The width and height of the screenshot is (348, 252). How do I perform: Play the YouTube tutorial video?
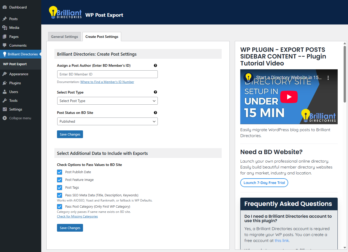(x=289, y=97)
